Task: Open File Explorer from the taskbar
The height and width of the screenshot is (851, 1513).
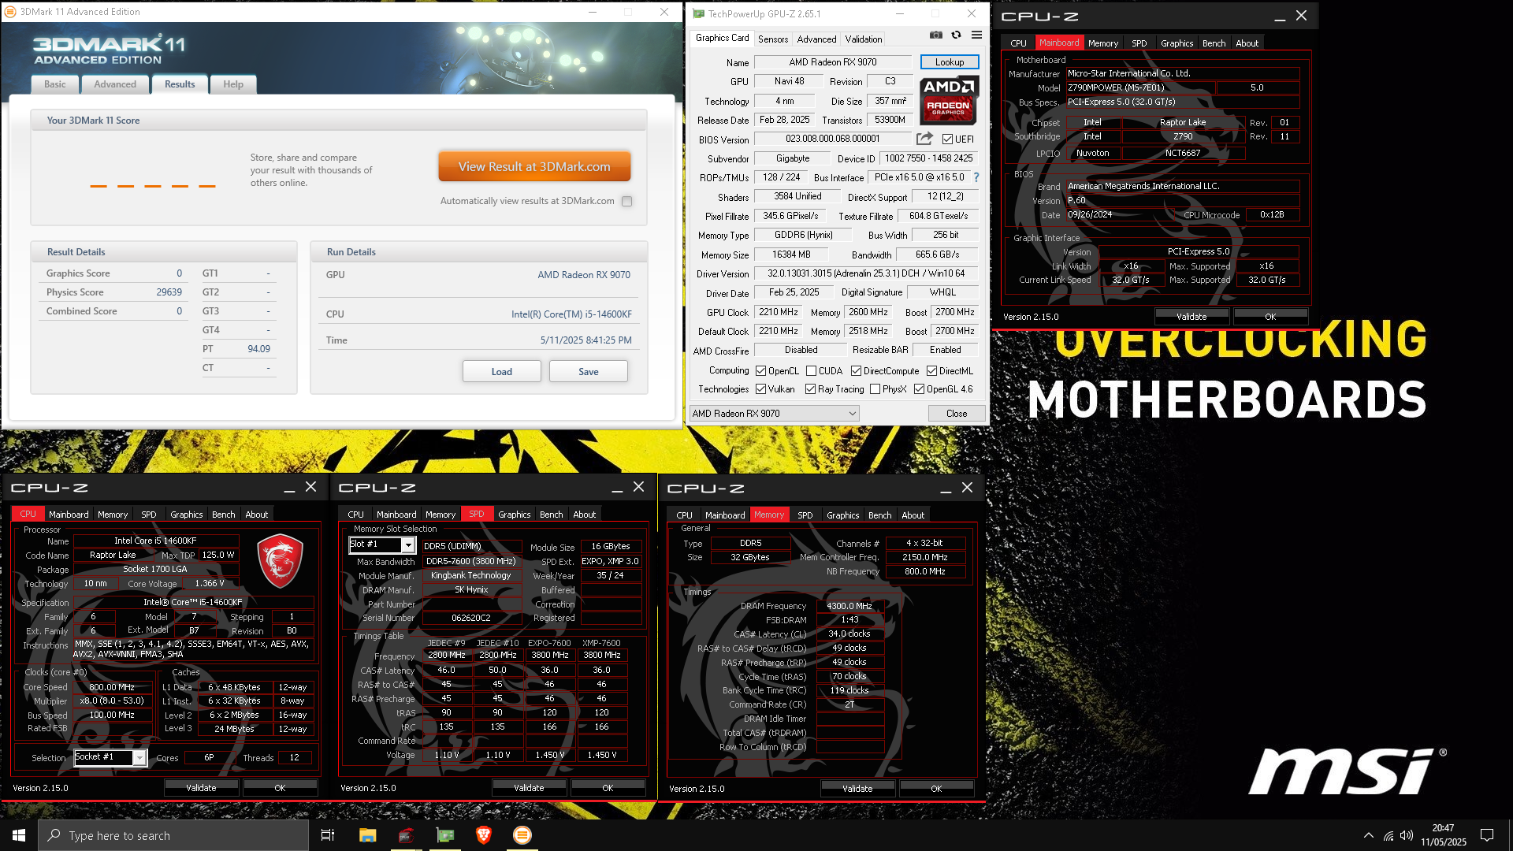Action: [x=367, y=835]
